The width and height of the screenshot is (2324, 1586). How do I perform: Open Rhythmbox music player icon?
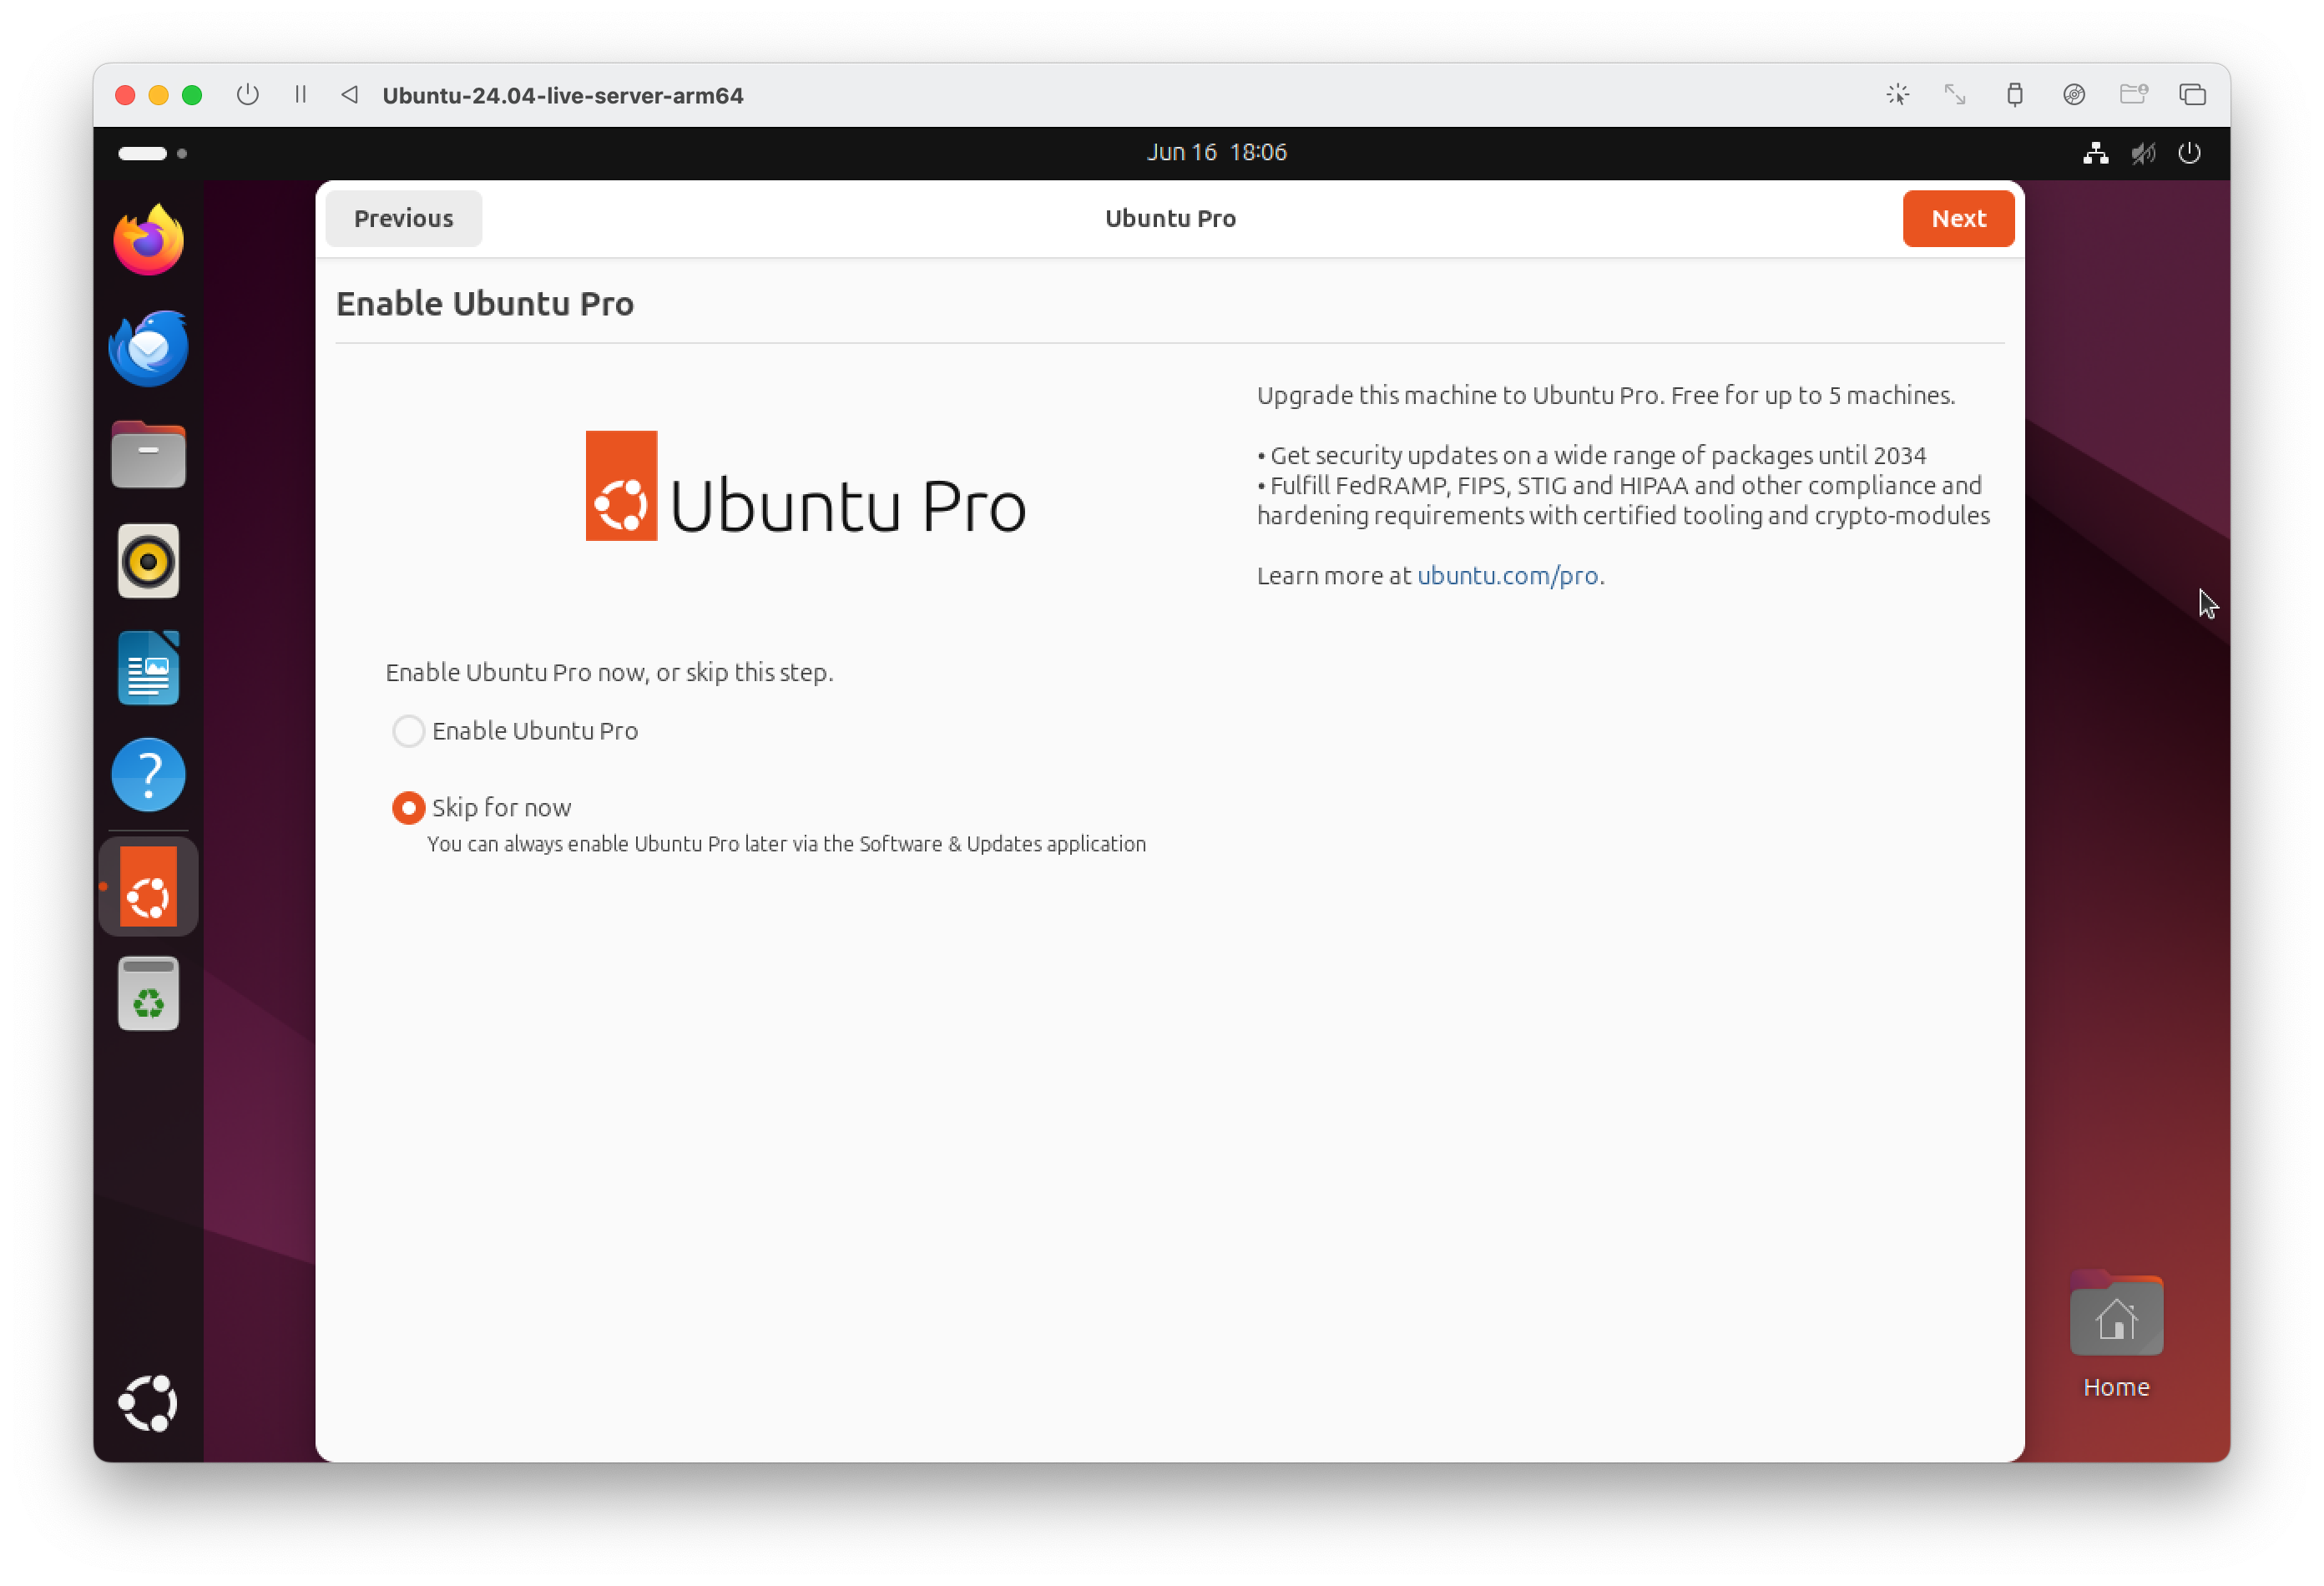coord(148,561)
